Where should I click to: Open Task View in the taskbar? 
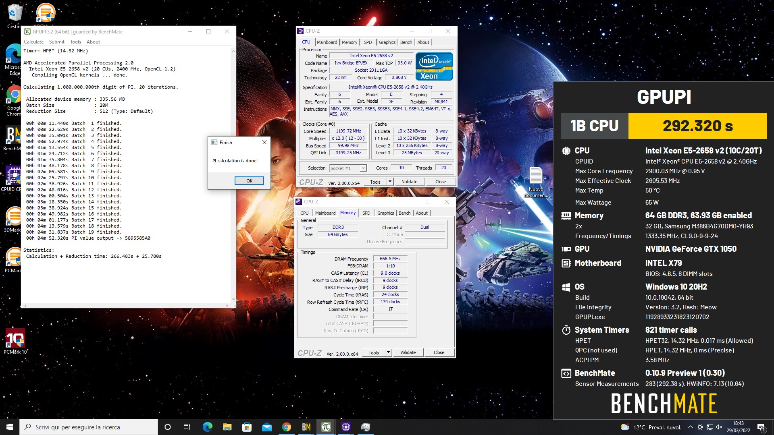tap(187, 427)
